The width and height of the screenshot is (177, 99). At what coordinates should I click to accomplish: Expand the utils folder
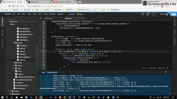(x=14, y=68)
